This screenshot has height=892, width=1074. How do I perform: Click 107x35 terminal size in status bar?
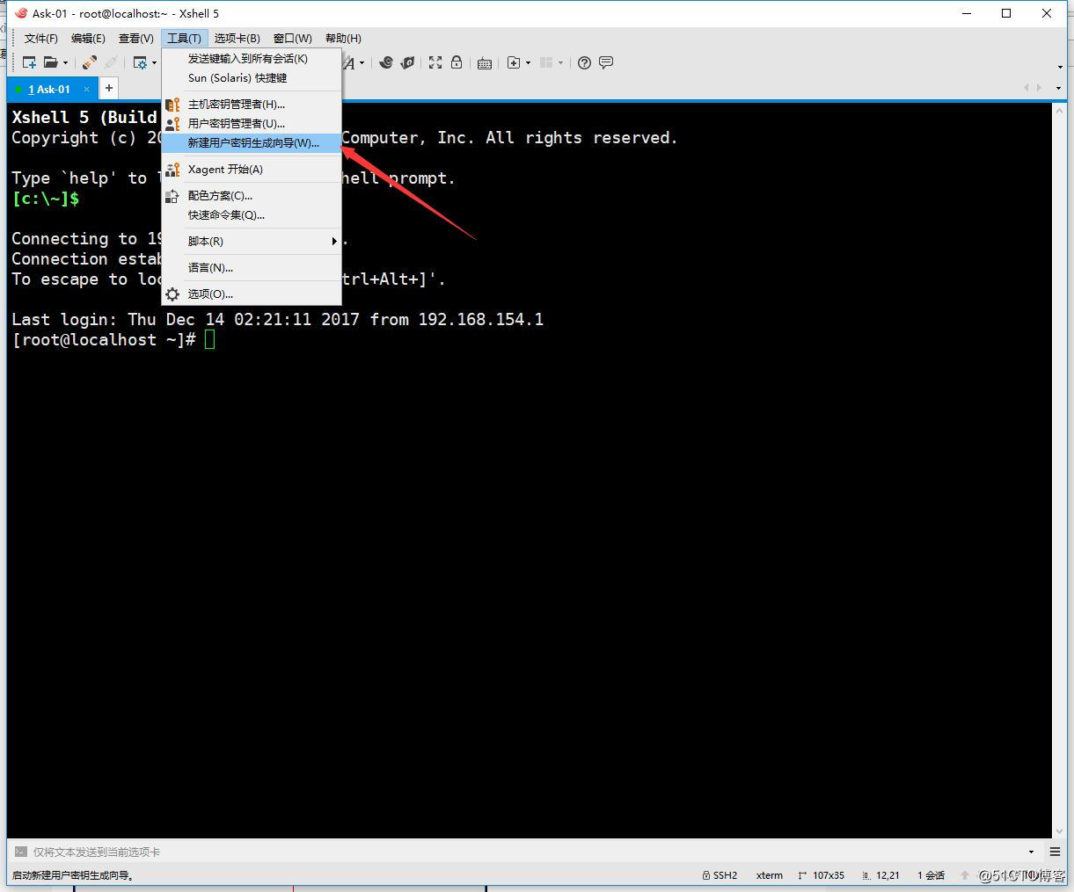pyautogui.click(x=822, y=875)
